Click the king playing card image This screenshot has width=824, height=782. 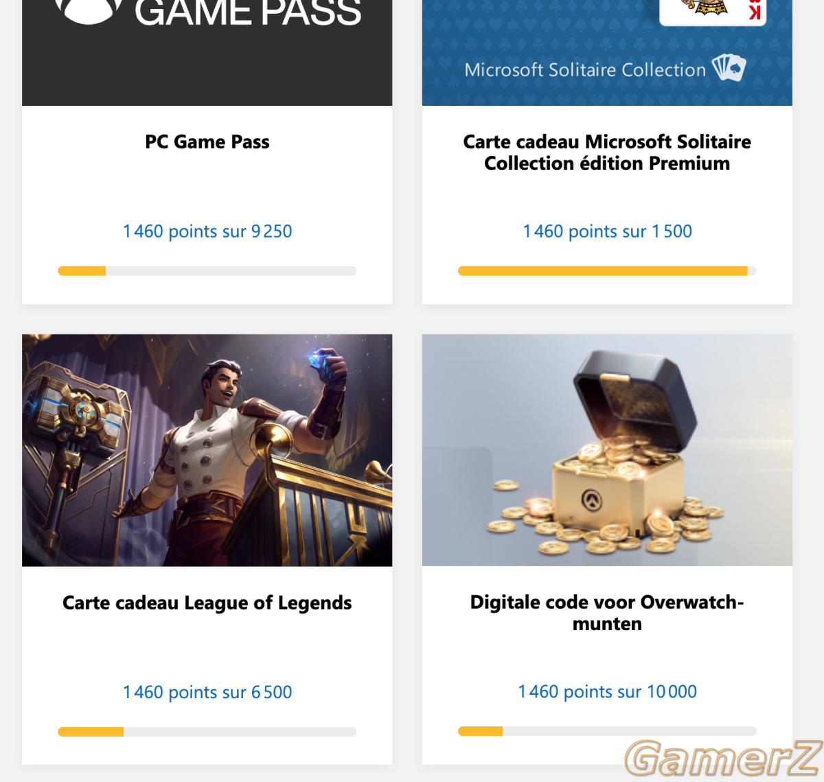[713, 12]
